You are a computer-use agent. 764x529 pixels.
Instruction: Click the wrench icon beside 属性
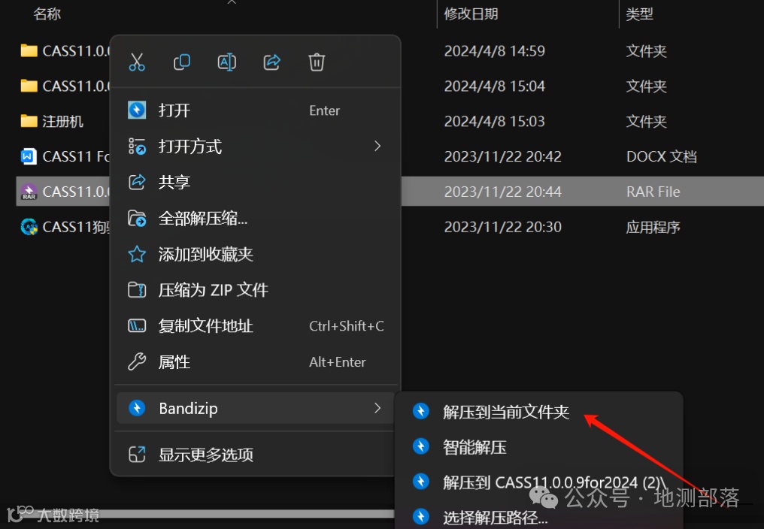137,362
